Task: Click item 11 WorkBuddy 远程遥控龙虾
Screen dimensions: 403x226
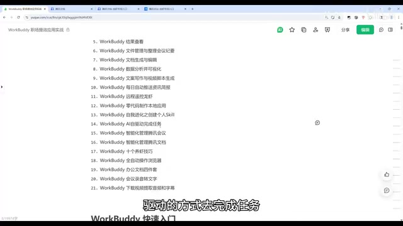Action: [x=126, y=96]
